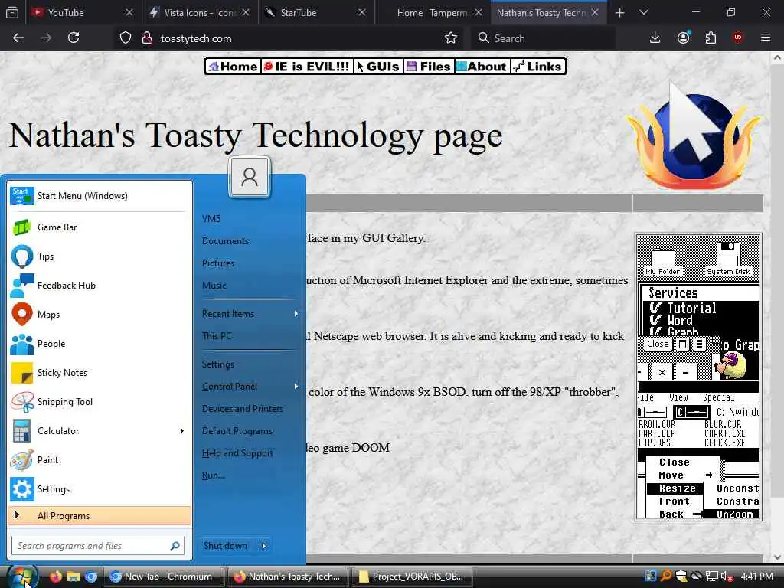
Task: Expand the Calculator jump list arrow
Action: click(x=182, y=431)
